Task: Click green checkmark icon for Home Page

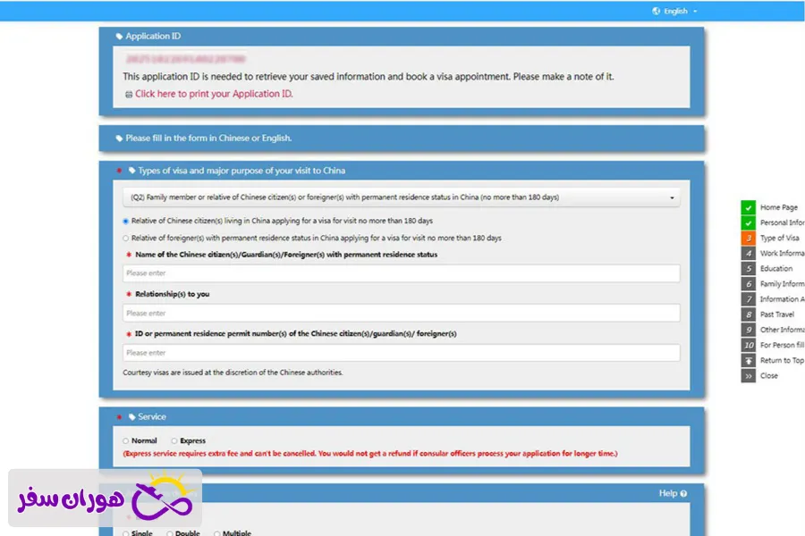Action: pyautogui.click(x=748, y=207)
